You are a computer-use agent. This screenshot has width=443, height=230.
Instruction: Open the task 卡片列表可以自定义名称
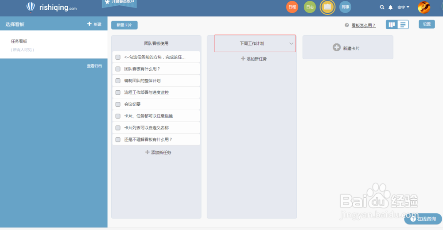tap(146, 128)
